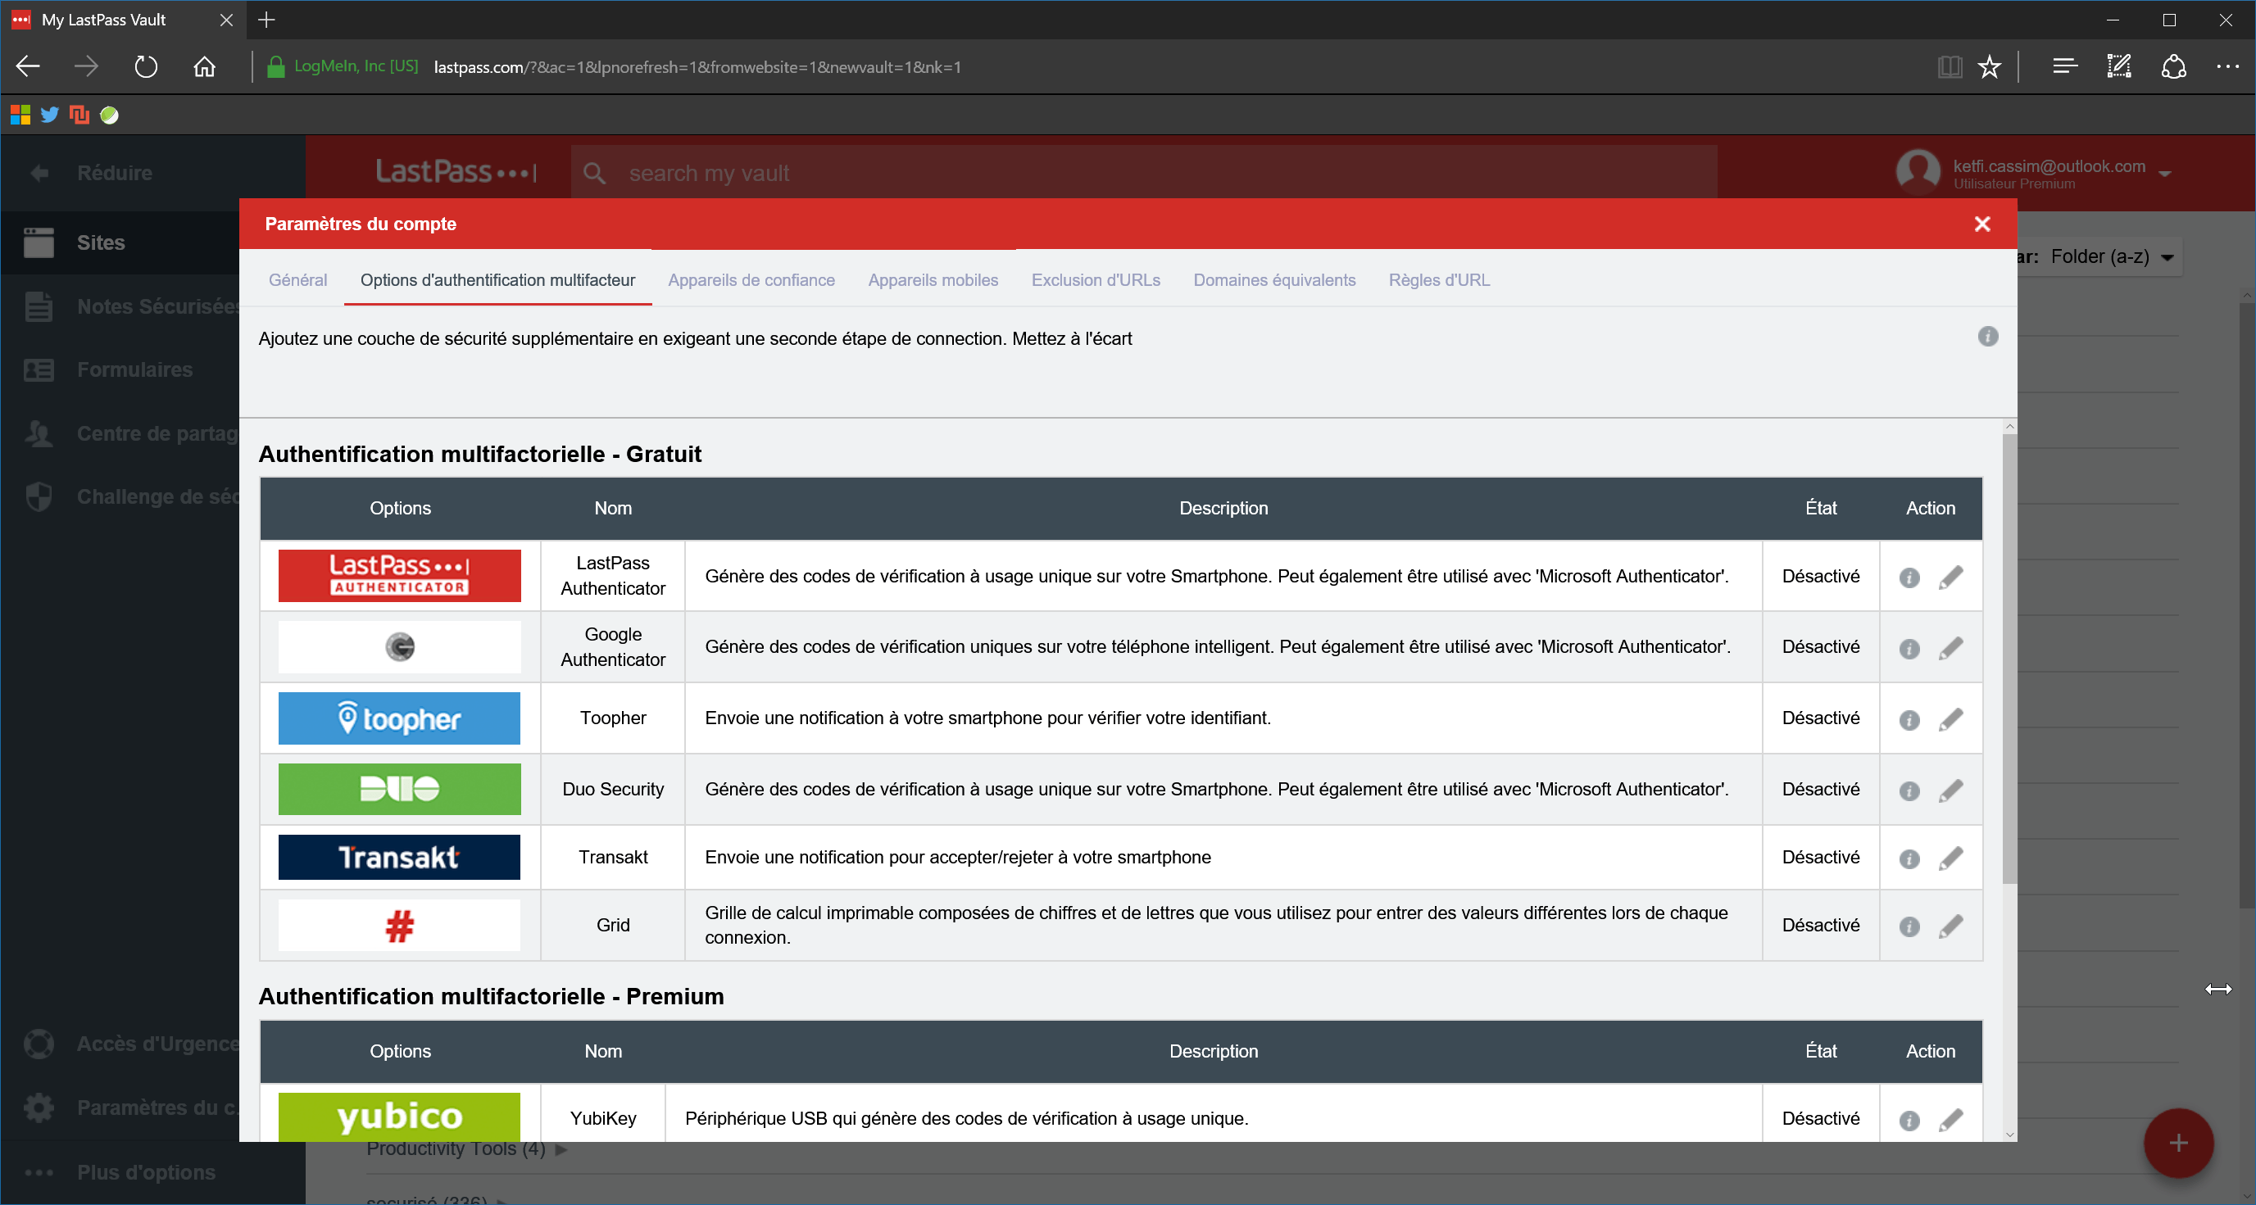Open Notes Sécurisées in the sidebar
2256x1205 pixels.
tap(120, 306)
